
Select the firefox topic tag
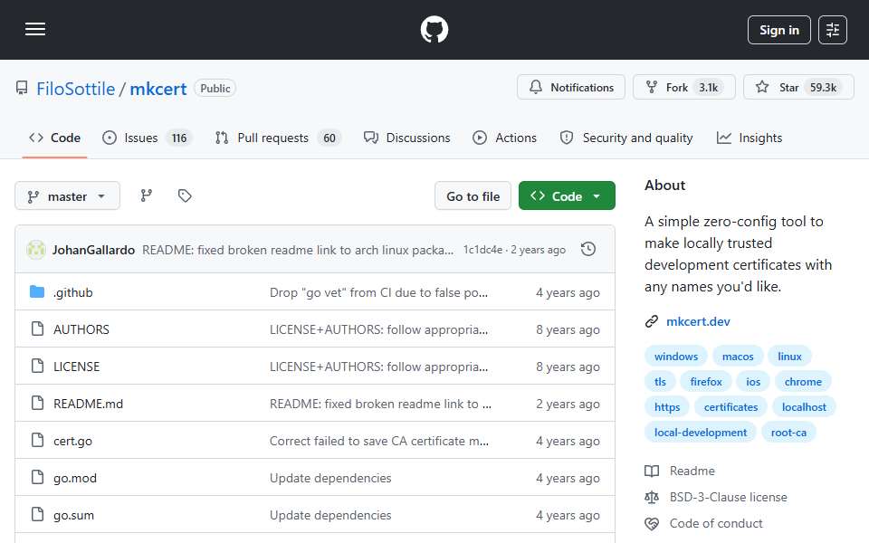tap(706, 382)
